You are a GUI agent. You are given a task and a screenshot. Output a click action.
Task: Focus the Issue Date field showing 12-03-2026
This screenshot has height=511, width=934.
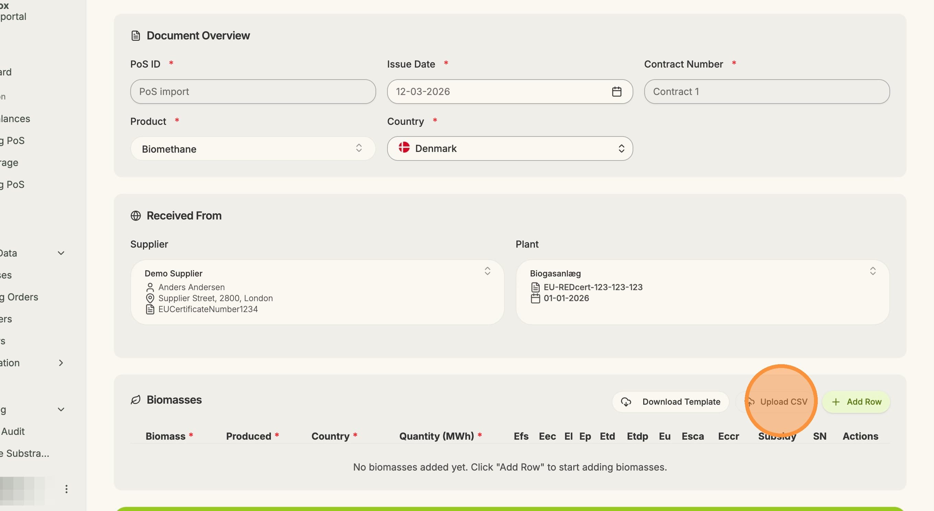(x=510, y=91)
